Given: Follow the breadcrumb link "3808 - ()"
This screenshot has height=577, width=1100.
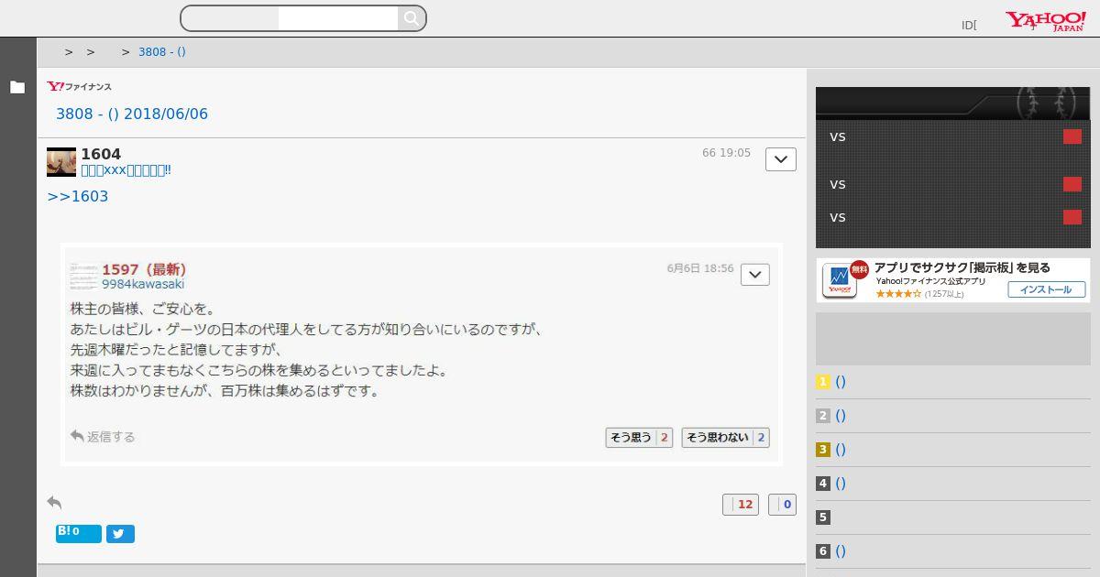Looking at the screenshot, I should click(162, 52).
